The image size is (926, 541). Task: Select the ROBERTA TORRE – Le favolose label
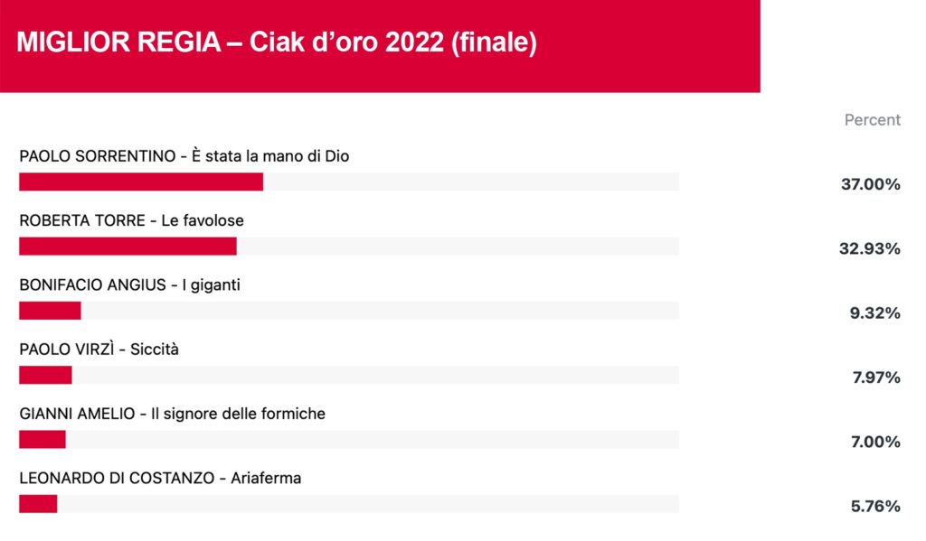131,220
